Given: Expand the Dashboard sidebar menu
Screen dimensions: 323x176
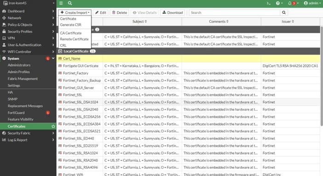Looking at the screenshot, I should coord(28,11).
